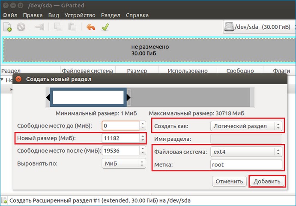Screen dimensions: 296x206
Task: Open the Правка menu
Action: pos(33,15)
